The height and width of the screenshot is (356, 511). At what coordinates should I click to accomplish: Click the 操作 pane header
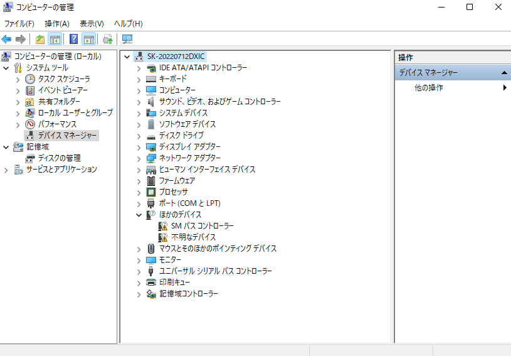pos(453,57)
